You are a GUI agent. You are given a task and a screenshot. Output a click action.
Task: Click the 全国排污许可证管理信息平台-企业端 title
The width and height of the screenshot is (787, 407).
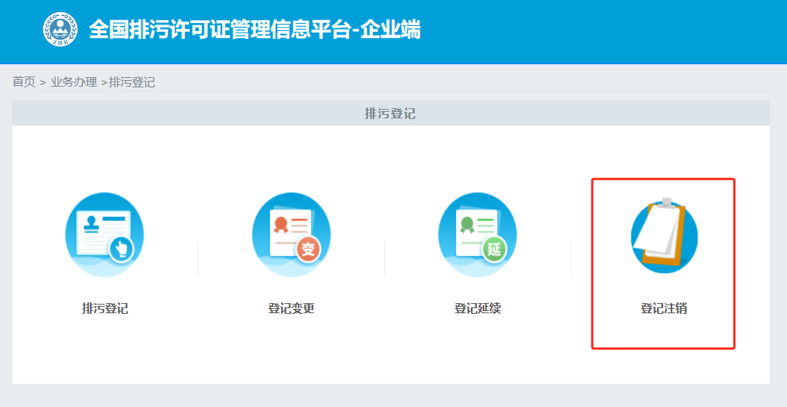click(x=255, y=30)
